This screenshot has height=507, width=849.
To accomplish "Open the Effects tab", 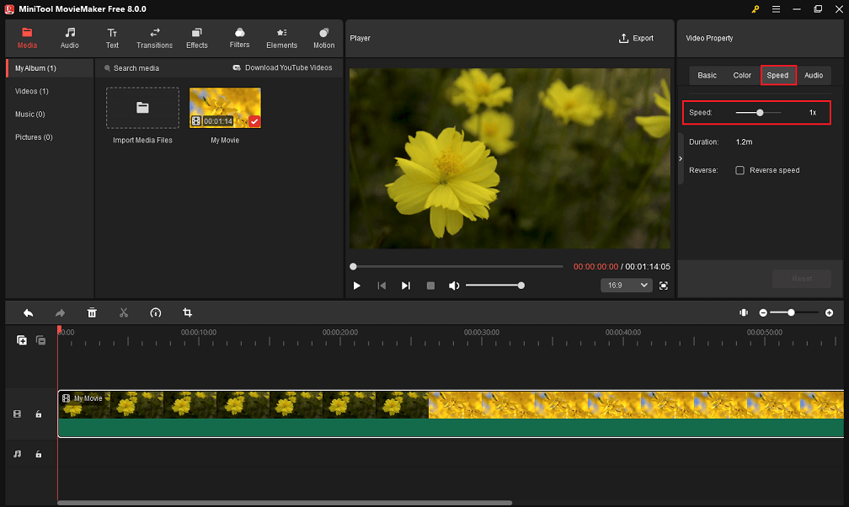I will [x=196, y=39].
